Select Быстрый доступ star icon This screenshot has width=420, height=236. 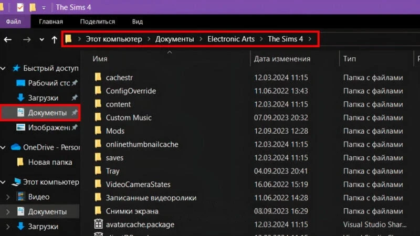16,68
